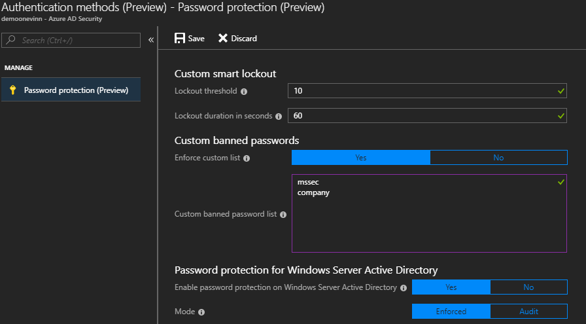Open Password protection (Preview) menu item
This screenshot has height=324, width=586.
tap(76, 90)
